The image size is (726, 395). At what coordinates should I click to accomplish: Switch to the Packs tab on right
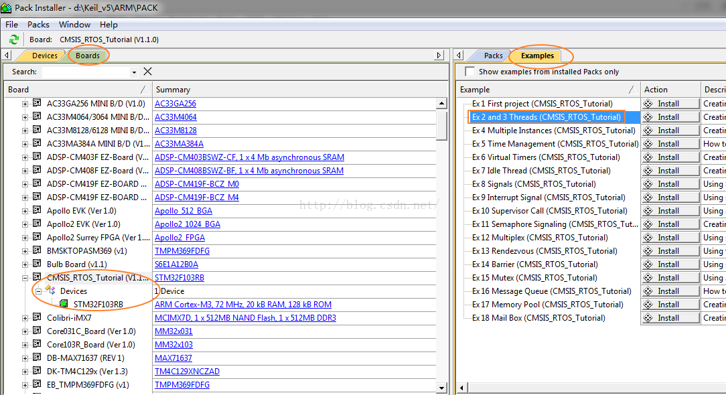[x=493, y=56]
